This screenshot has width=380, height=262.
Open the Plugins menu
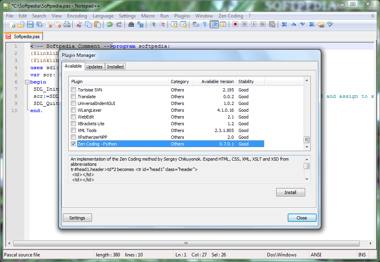pos(182,16)
